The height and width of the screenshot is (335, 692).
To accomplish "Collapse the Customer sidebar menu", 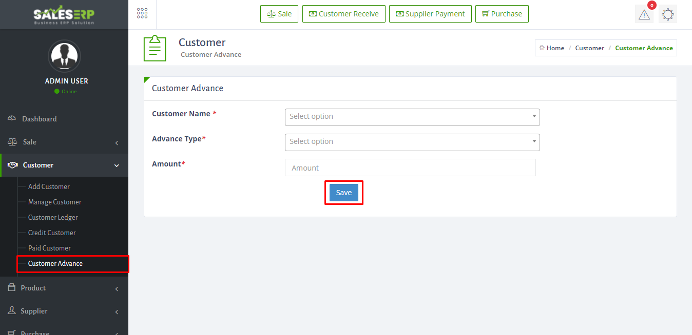I will (x=64, y=165).
